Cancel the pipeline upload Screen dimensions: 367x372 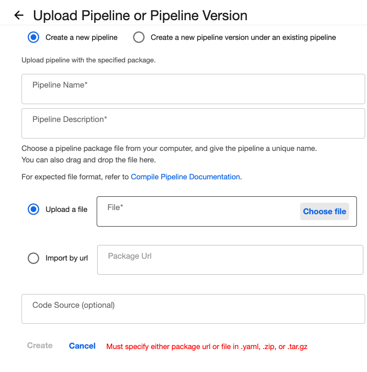(x=82, y=346)
